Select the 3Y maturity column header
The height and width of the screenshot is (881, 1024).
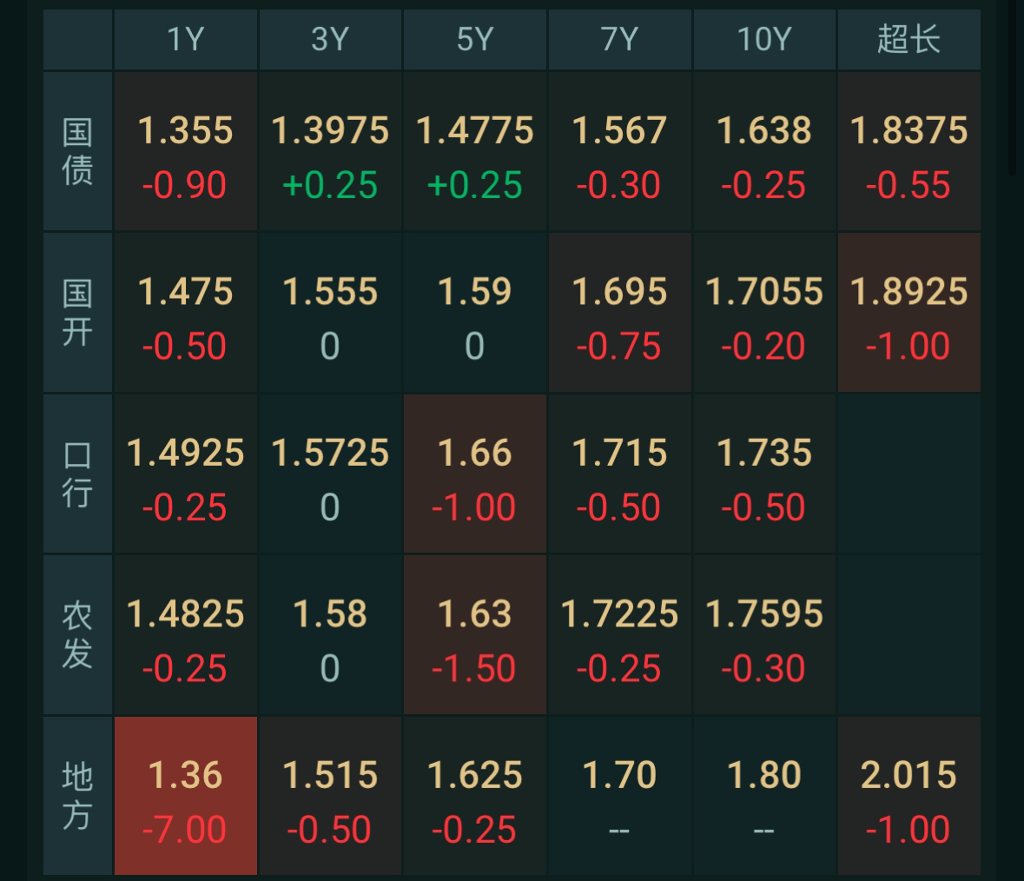[x=330, y=40]
